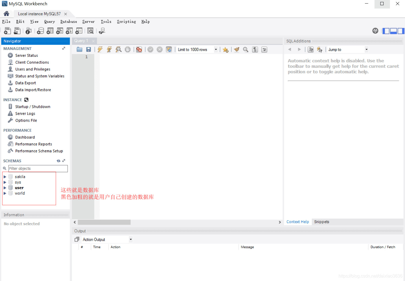Open Users and Privileges page
Image resolution: width=405 pixels, height=281 pixels.
point(33,69)
